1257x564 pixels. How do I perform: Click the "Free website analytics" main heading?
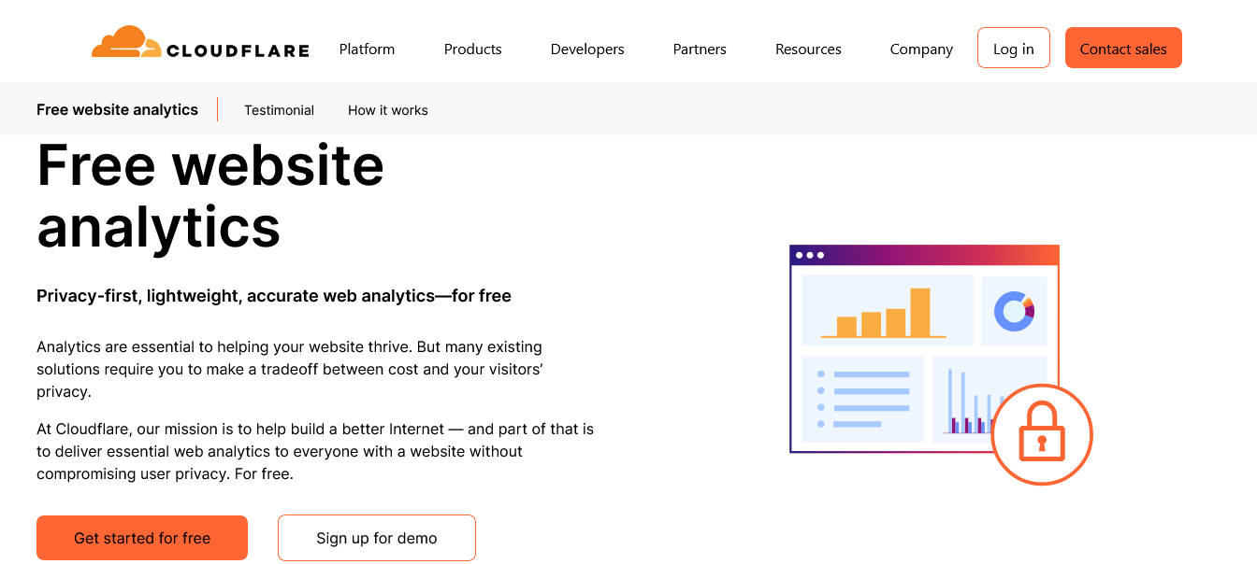pos(210,195)
